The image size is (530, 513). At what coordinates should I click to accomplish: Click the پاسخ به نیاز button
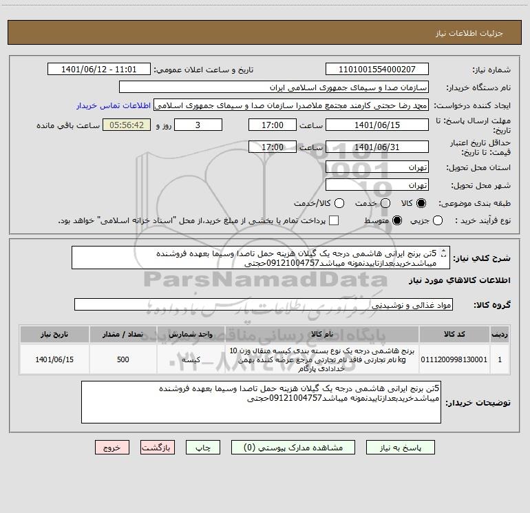click(400, 448)
